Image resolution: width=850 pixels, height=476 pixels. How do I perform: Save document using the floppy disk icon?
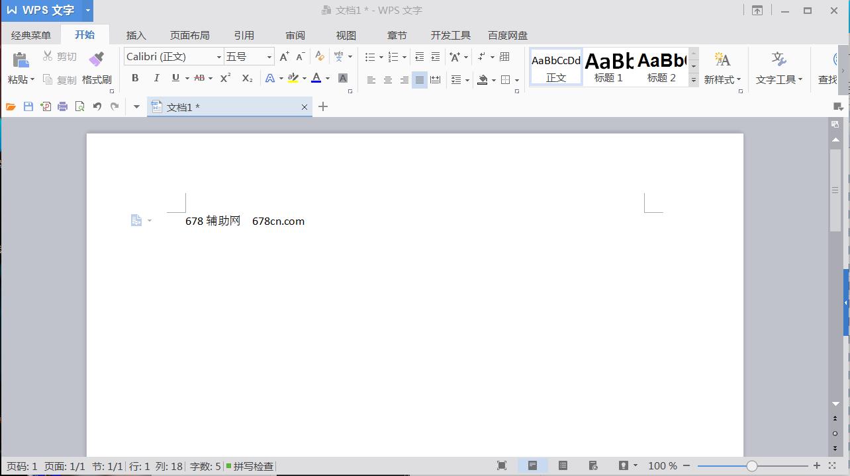[28, 106]
